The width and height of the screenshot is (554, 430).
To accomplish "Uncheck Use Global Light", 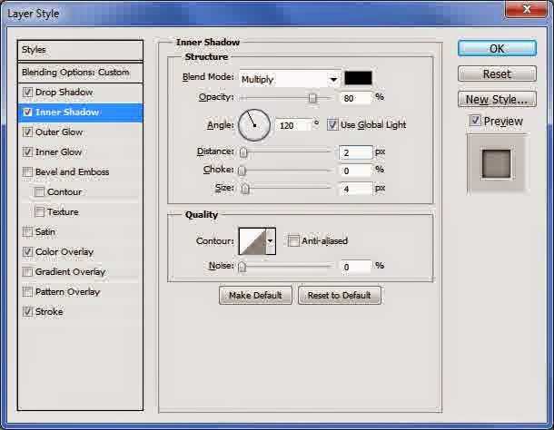I will pyautogui.click(x=332, y=124).
